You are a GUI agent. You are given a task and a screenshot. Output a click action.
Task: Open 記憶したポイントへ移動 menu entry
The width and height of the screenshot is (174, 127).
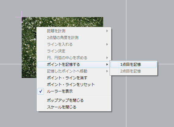[x=74, y=71]
